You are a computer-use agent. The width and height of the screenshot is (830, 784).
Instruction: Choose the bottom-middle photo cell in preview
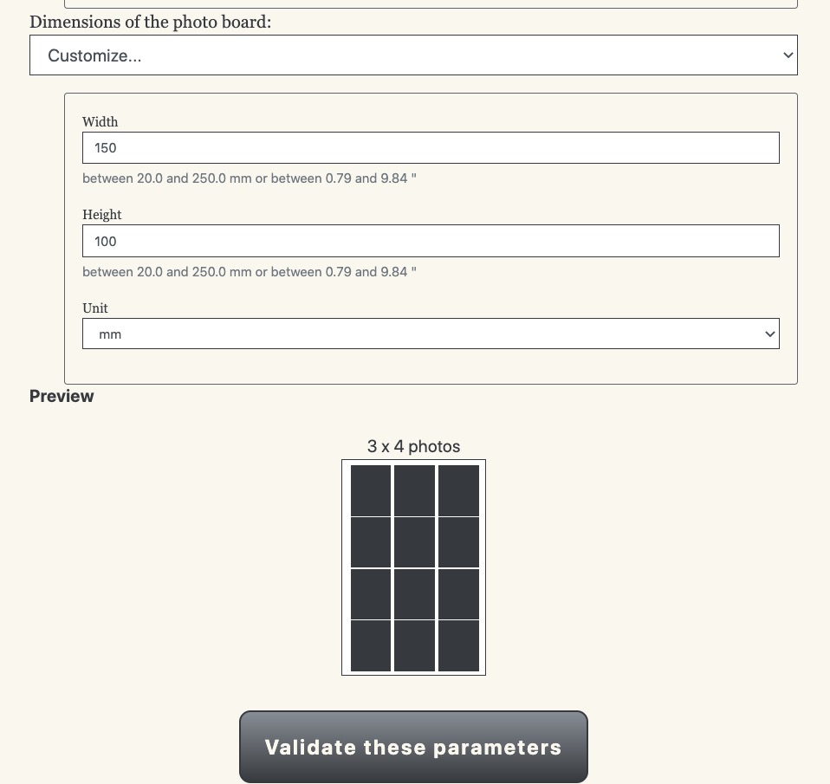(x=414, y=645)
